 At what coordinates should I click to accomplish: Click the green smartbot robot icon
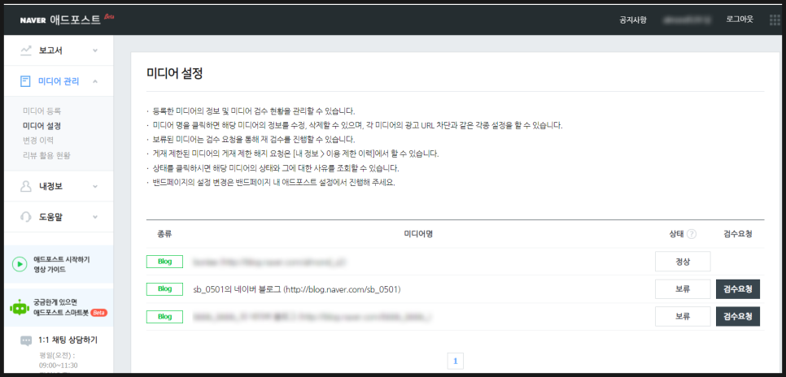click(x=19, y=307)
